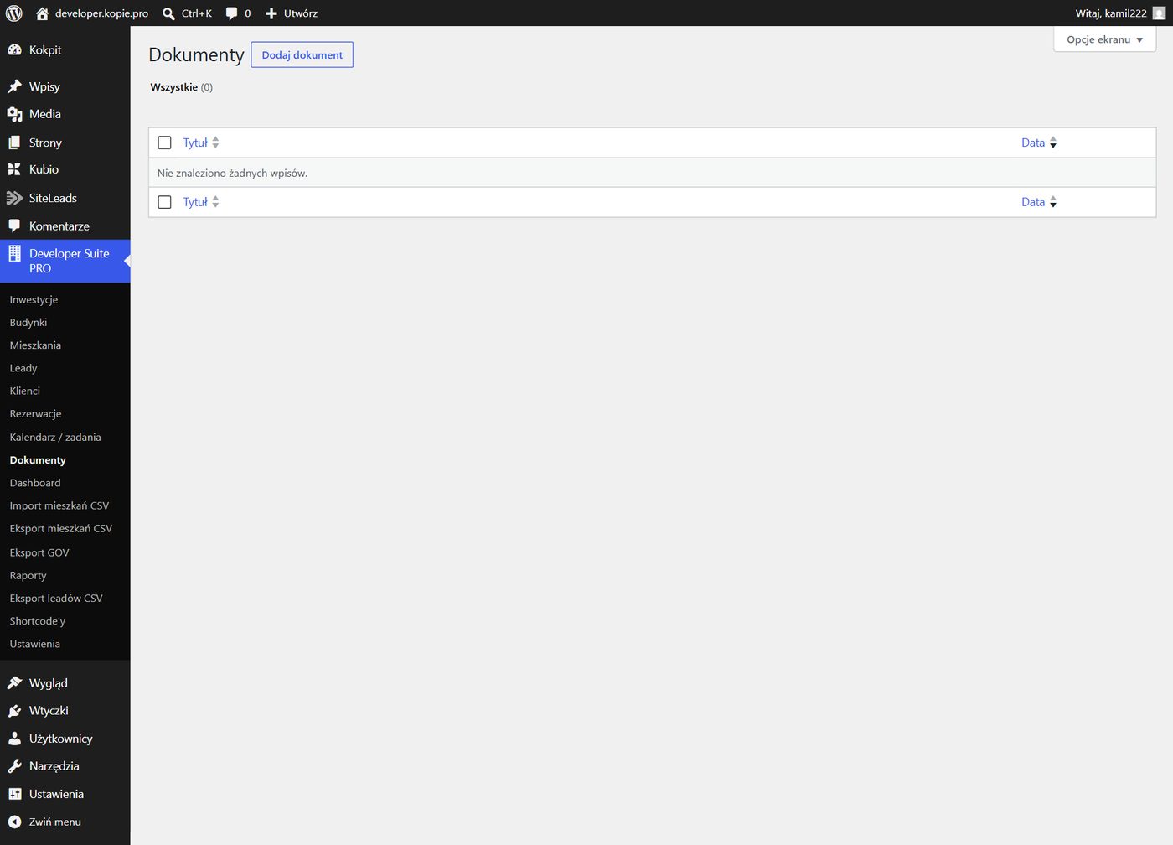
Task: Click Witaj, kamil222 account text
Action: coord(1111,13)
